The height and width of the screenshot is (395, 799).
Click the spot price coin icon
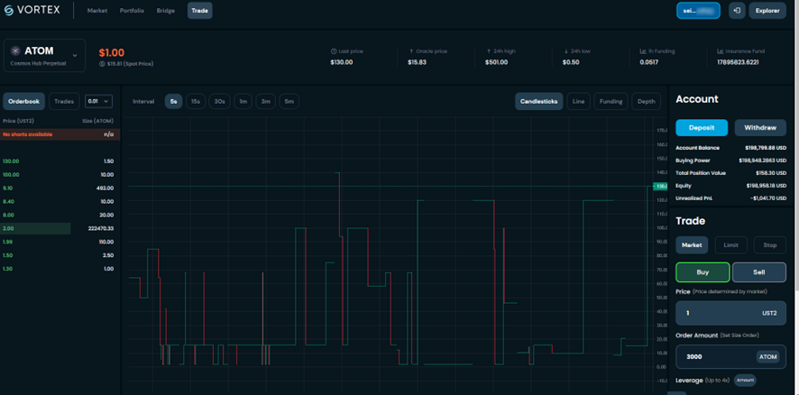click(103, 64)
